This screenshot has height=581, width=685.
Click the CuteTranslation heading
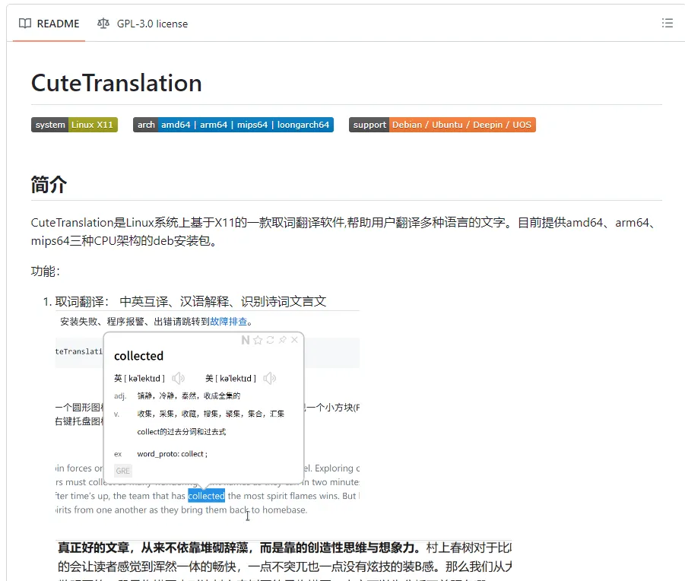point(116,83)
